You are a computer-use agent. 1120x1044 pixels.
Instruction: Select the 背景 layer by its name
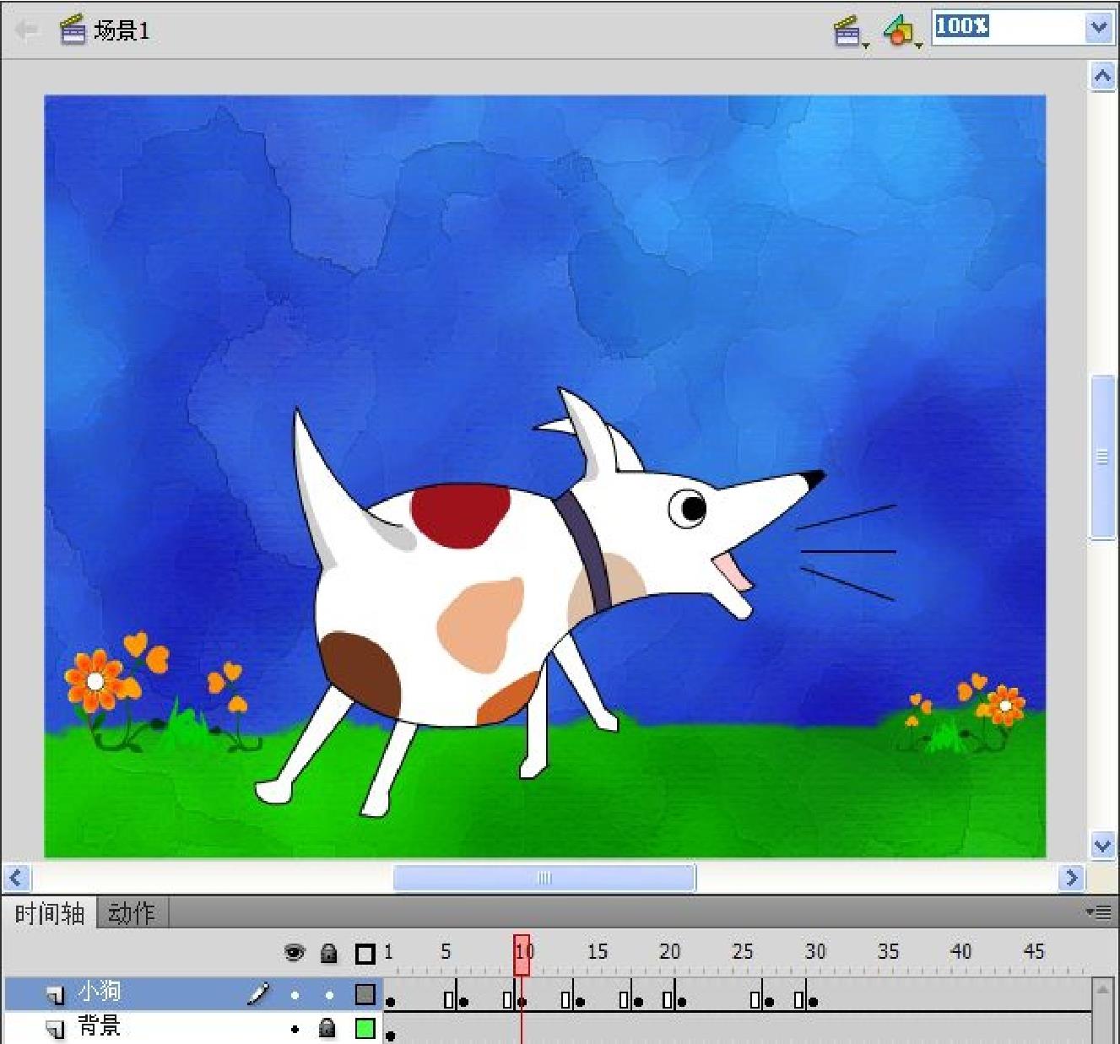coord(100,1027)
